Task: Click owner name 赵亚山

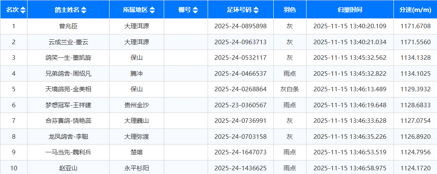Action: [x=68, y=168]
